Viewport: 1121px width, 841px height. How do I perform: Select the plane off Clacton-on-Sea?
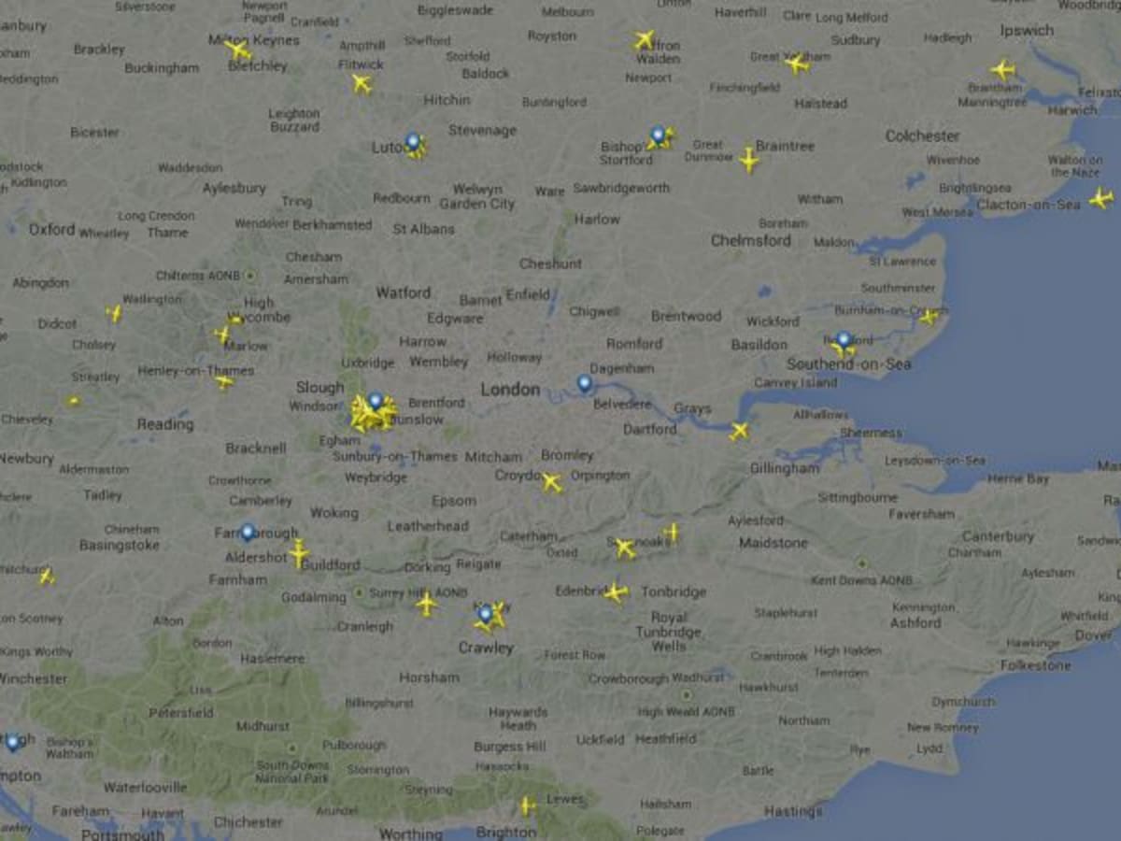(x=1100, y=198)
